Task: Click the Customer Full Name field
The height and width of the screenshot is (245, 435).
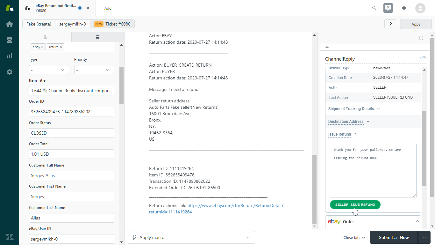Action: tap(72, 175)
